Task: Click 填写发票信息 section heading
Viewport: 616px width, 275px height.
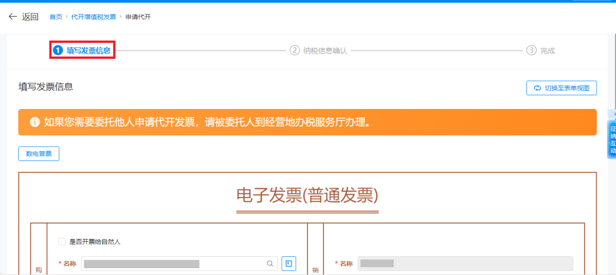Action: click(46, 87)
